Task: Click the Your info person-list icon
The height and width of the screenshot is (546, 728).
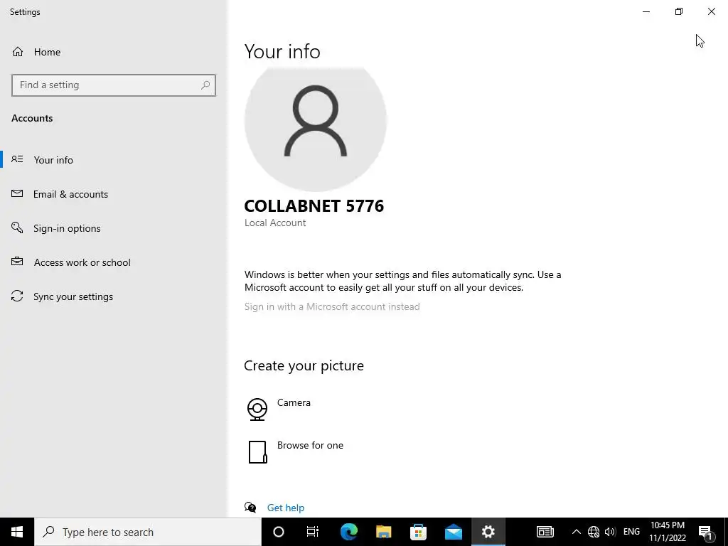Action: tap(17, 159)
